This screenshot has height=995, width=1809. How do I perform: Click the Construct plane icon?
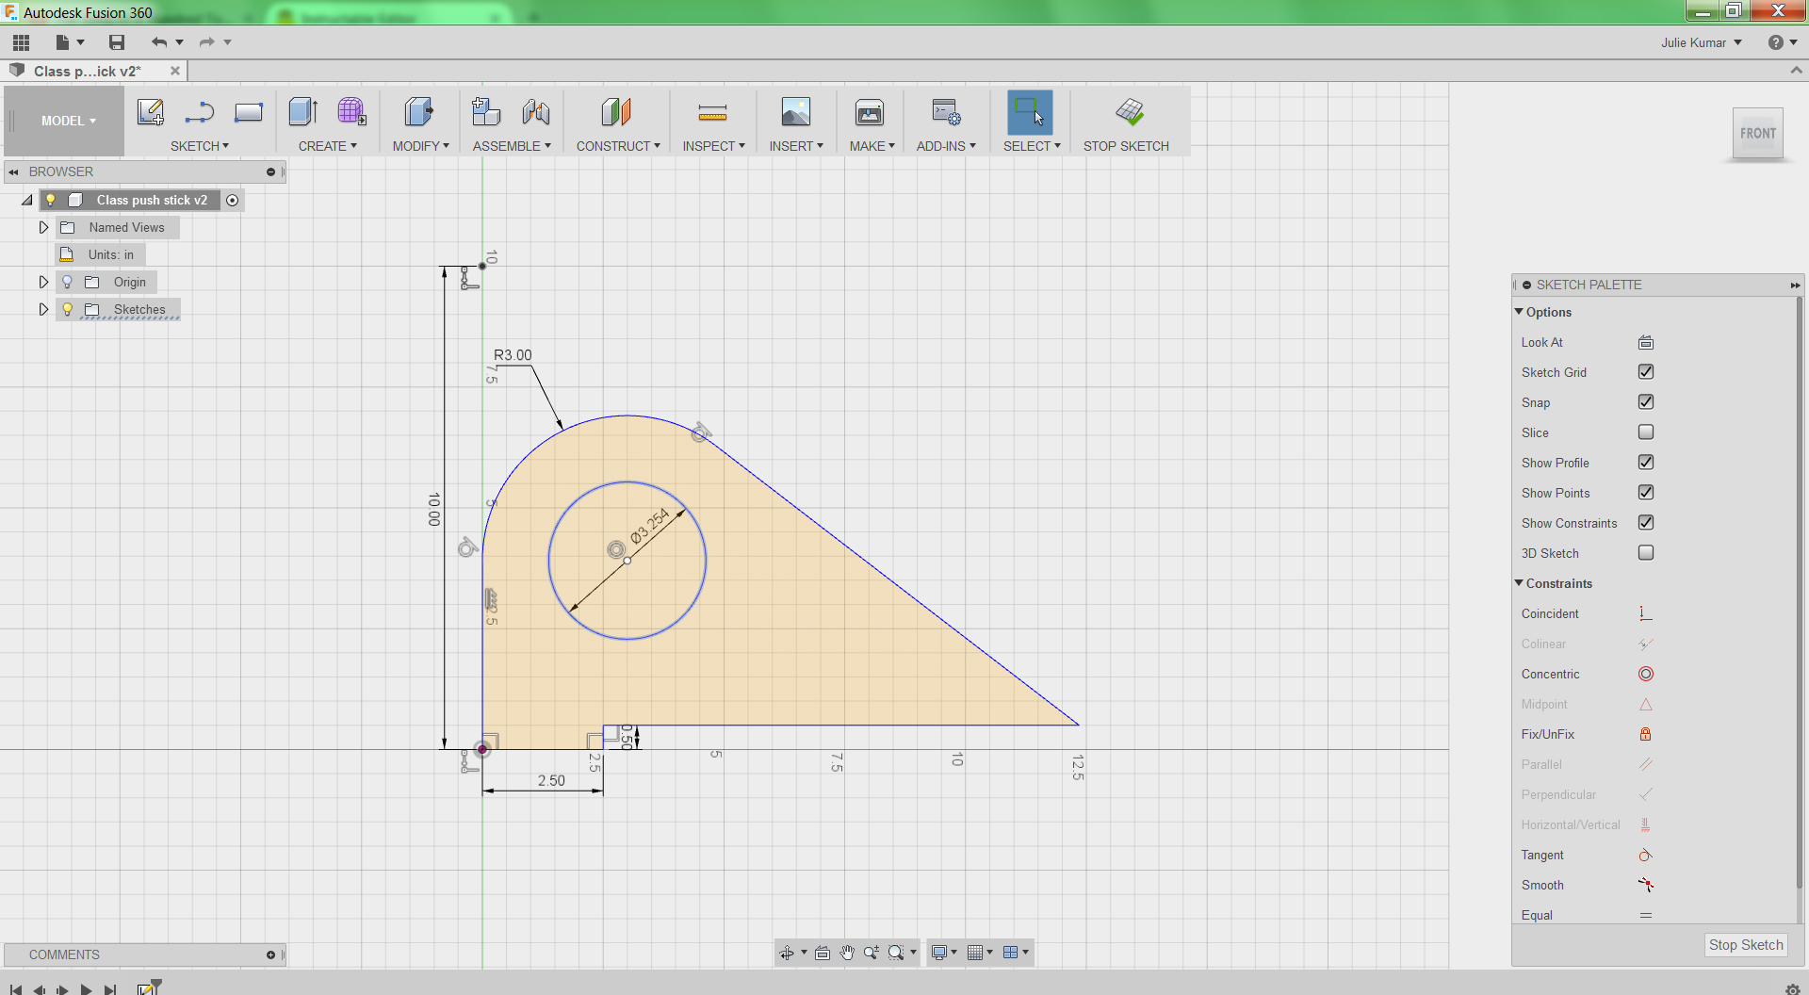pos(616,112)
